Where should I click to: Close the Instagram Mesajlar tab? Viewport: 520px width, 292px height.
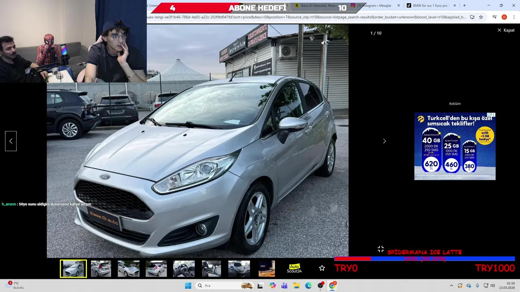tap(399, 6)
